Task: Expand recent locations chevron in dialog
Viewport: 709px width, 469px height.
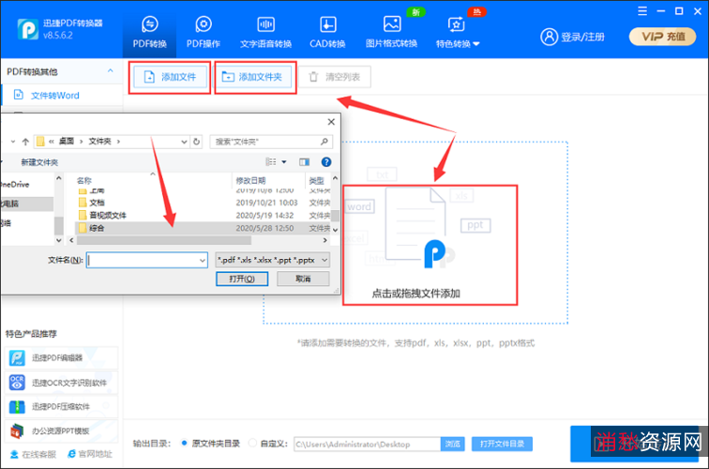Action: (x=13, y=142)
